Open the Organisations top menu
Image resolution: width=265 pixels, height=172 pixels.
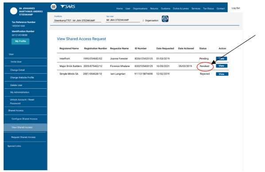point(140,8)
